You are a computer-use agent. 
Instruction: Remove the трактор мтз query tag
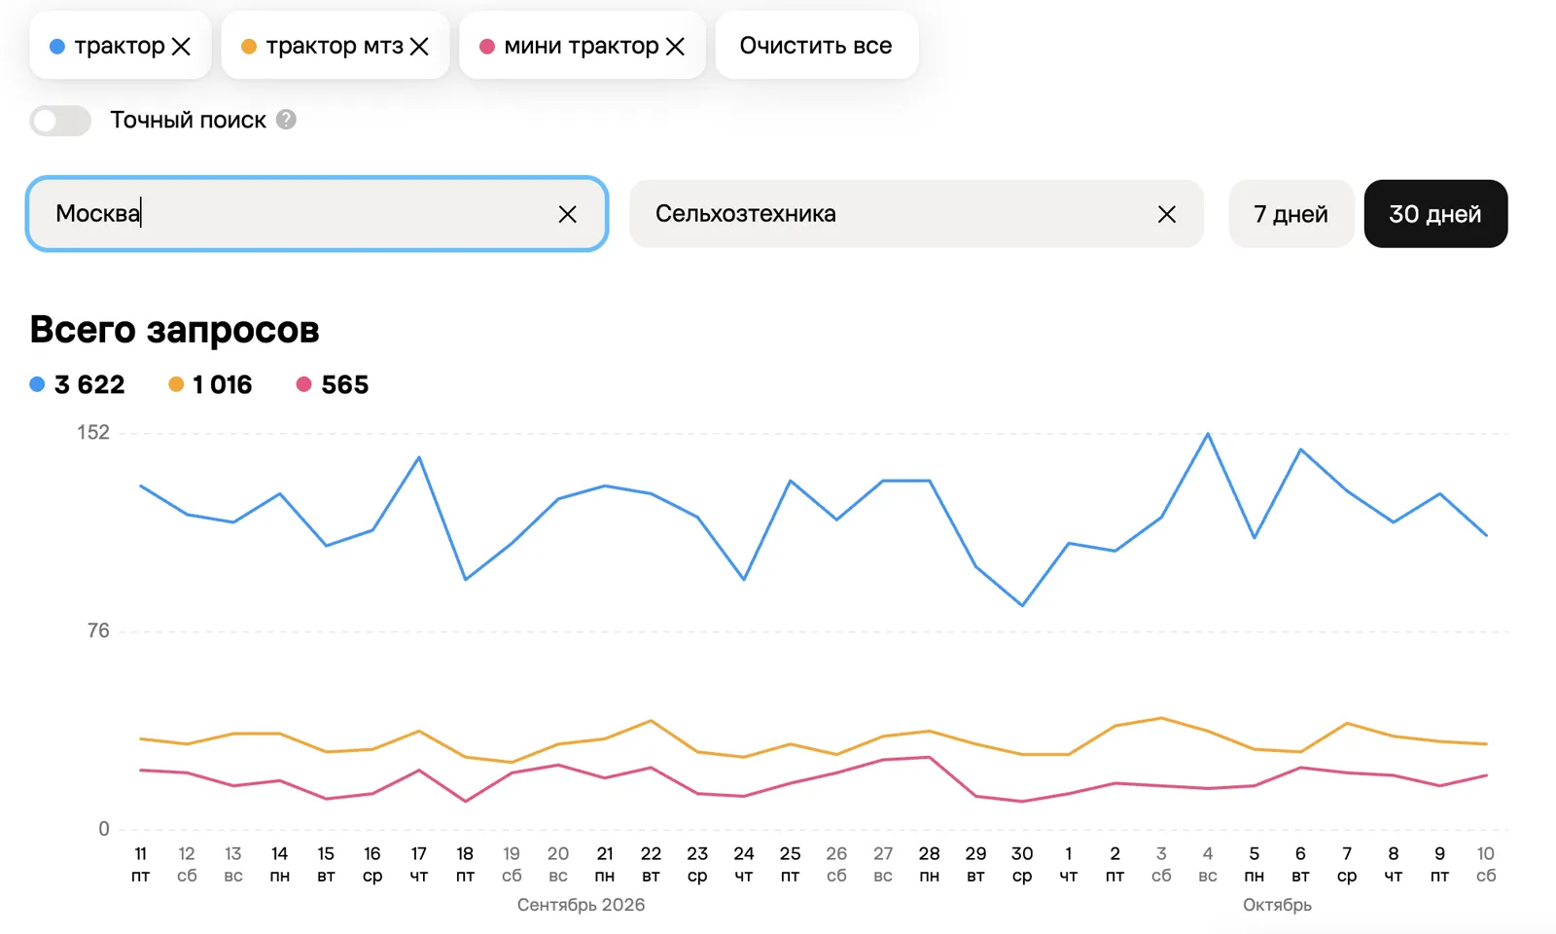tap(419, 47)
